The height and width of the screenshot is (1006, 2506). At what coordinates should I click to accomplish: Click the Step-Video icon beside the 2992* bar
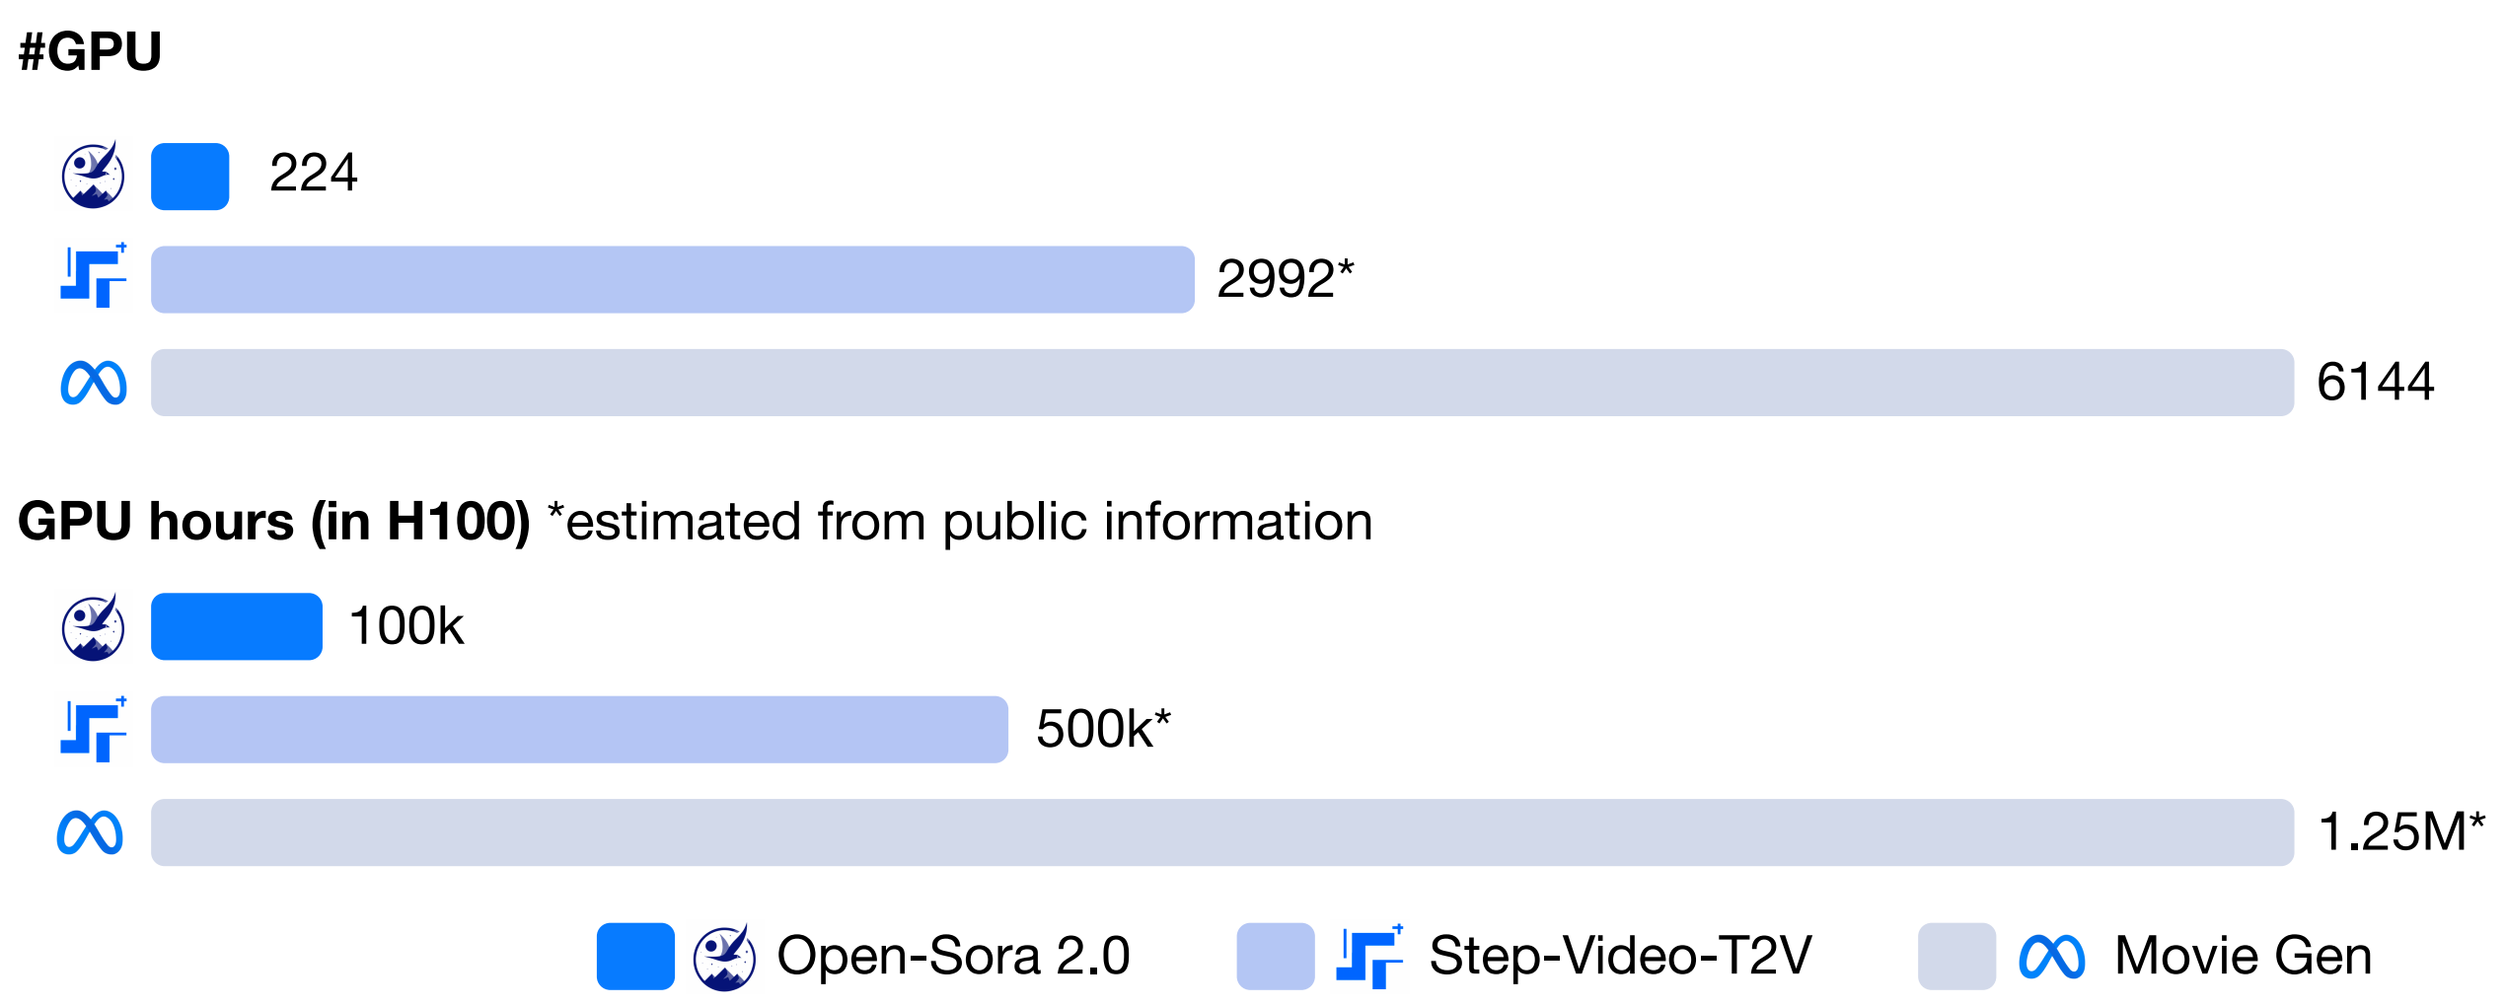(94, 277)
